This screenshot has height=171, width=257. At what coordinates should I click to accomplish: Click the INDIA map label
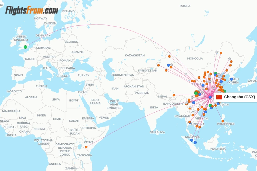click(x=154, y=107)
